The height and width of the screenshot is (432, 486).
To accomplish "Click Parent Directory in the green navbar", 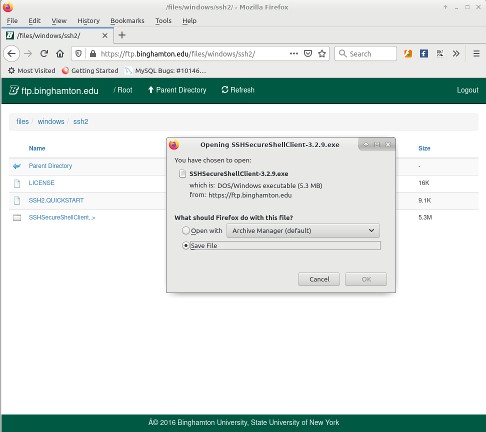I will [177, 90].
